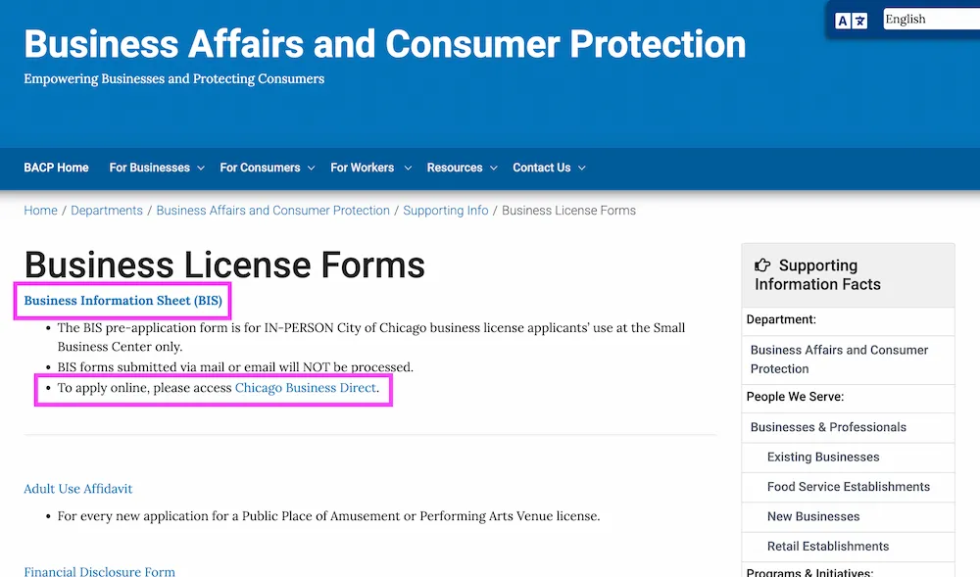Navigate to Home via the breadcrumb
This screenshot has width=980, height=577.
(40, 210)
